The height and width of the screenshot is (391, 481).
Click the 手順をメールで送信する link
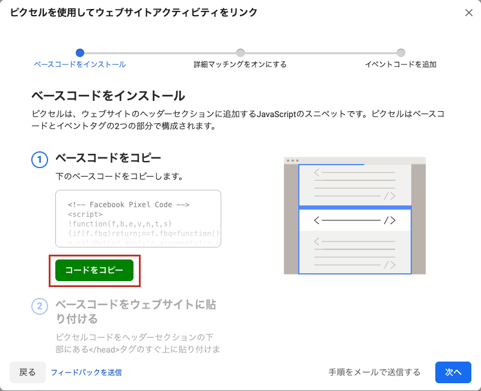click(x=375, y=372)
